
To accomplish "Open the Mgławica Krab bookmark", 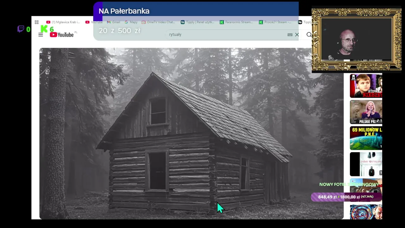I will click(63, 22).
